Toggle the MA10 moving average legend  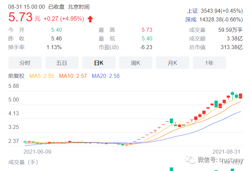pyautogui.click(x=73, y=76)
